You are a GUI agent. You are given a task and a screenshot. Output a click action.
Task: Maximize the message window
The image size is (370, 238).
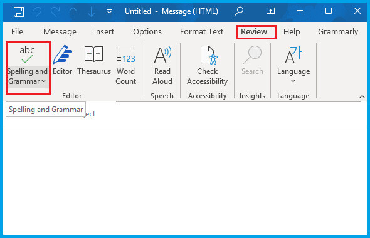point(329,11)
